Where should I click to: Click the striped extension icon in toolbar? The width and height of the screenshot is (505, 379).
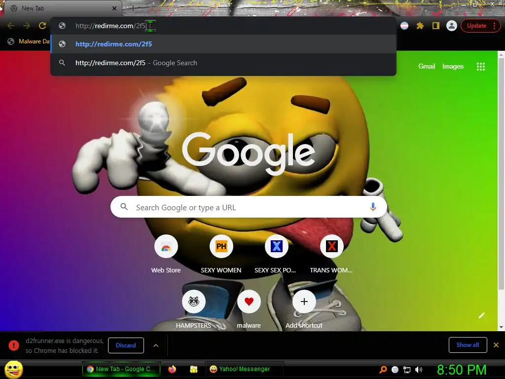404,26
